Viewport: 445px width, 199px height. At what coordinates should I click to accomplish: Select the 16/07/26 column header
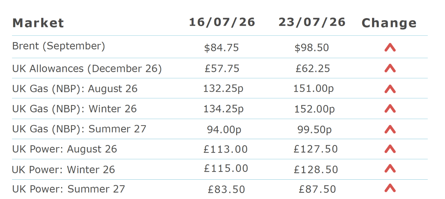coord(222,22)
